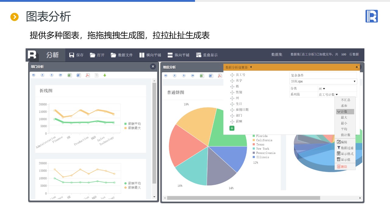Go to next page in 部门分析 window
The width and height of the screenshot is (390, 219).
(x=51, y=75)
